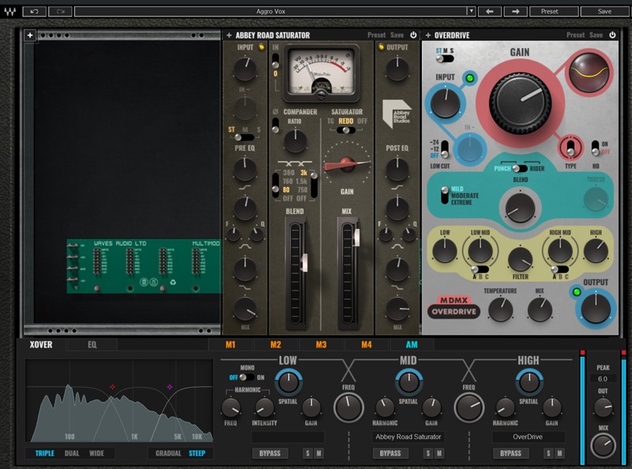Screen dimensions: 632x469
Task: Bypass the HIGH band
Action: [510, 453]
